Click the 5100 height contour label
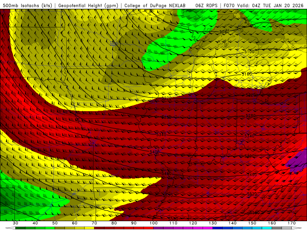Viewport: 307px width, 230px height. coord(249,52)
